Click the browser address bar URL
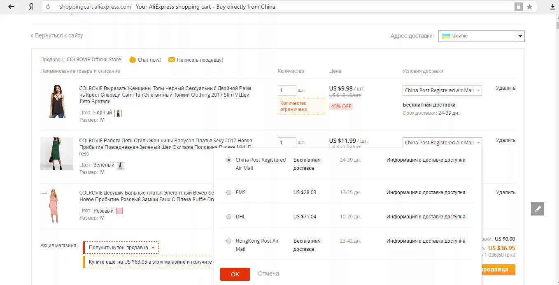559x285 pixels. [x=95, y=7]
